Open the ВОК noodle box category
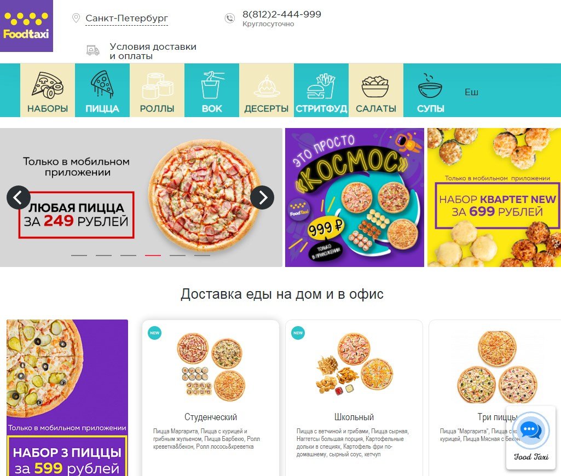 pyautogui.click(x=212, y=90)
